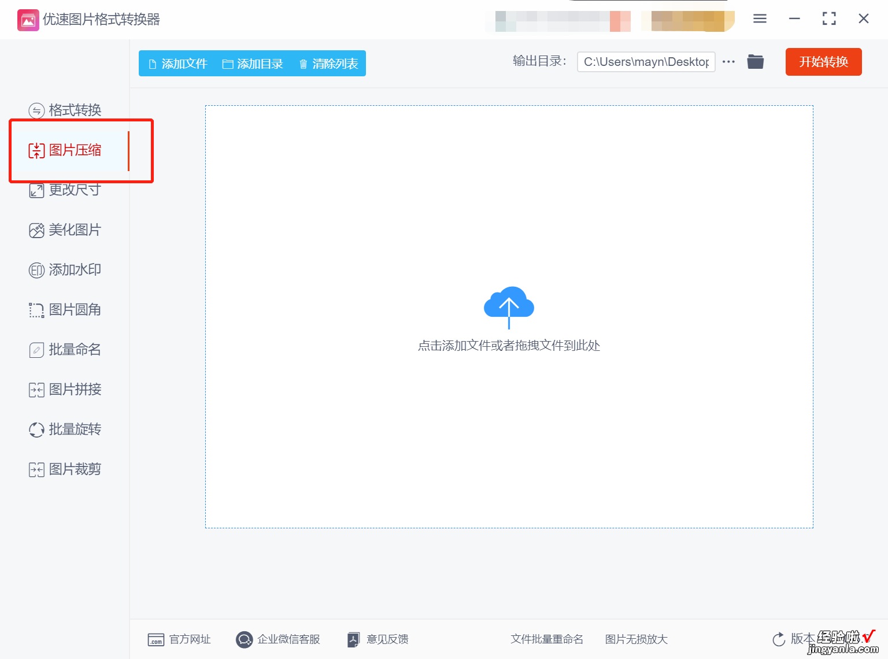The height and width of the screenshot is (659, 888).
Task: Click the three-dots browse directory button
Action: (x=728, y=62)
